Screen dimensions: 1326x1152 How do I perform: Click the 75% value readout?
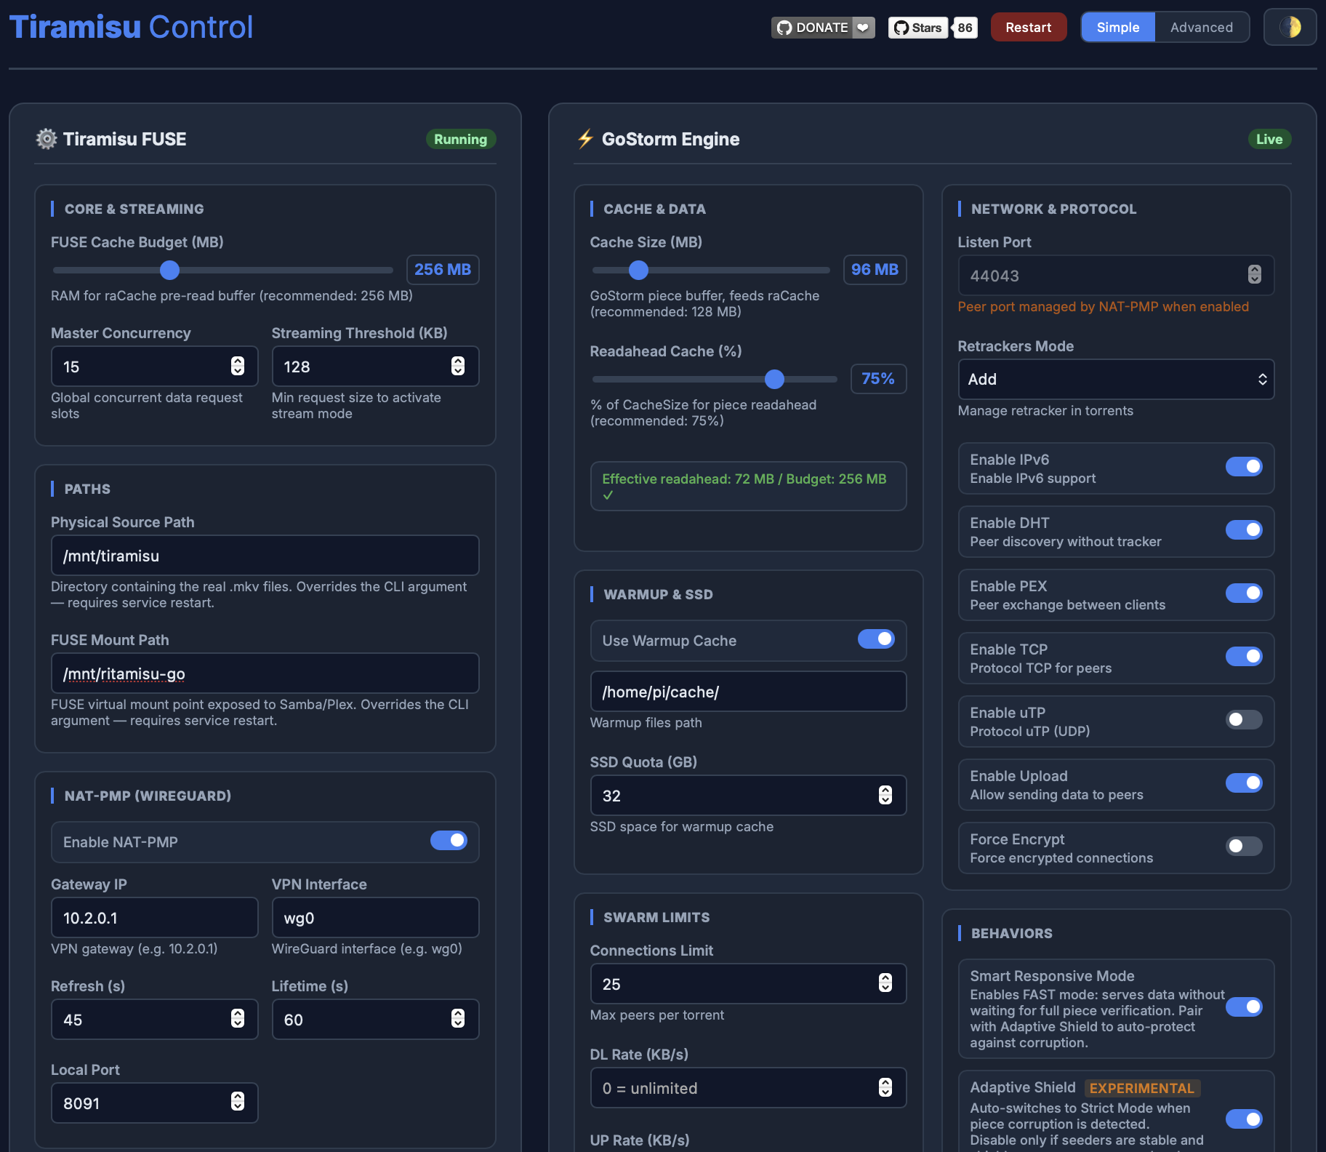click(x=878, y=379)
